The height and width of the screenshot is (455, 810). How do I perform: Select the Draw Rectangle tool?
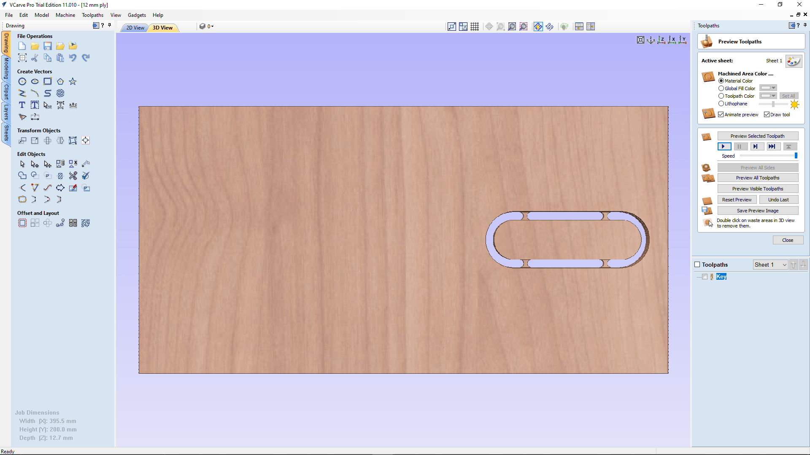(x=47, y=81)
